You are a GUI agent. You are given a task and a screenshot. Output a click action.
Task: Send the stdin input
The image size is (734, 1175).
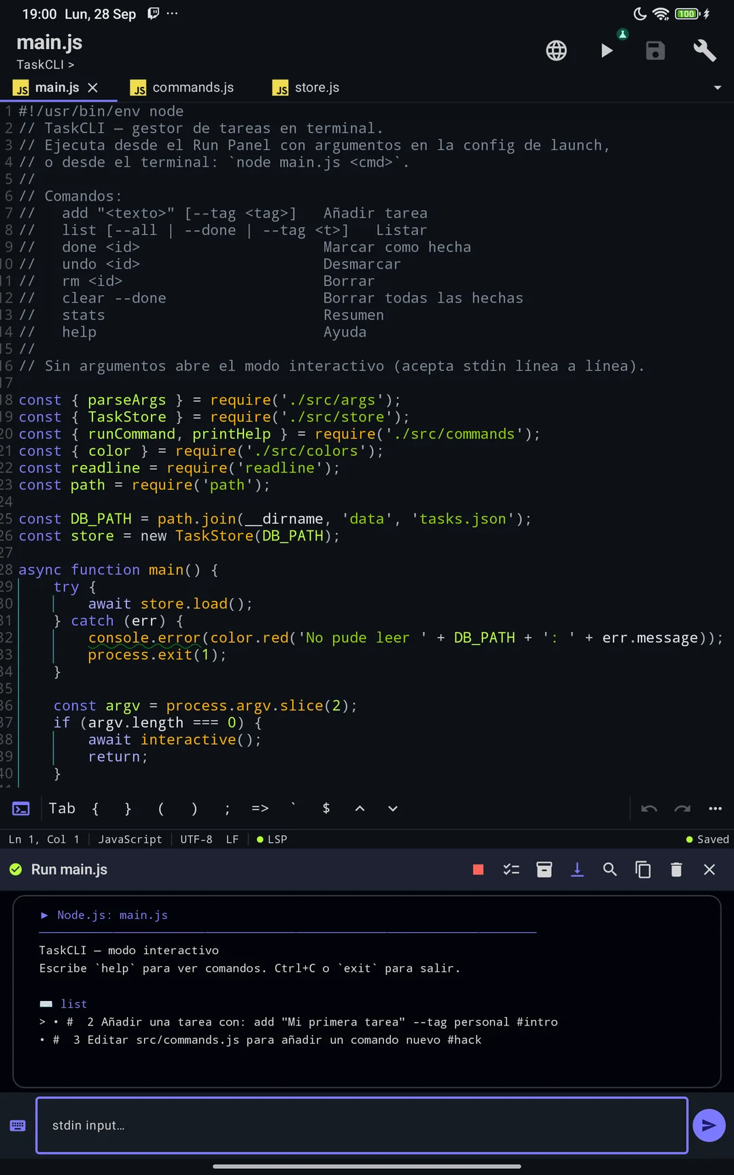(709, 1125)
